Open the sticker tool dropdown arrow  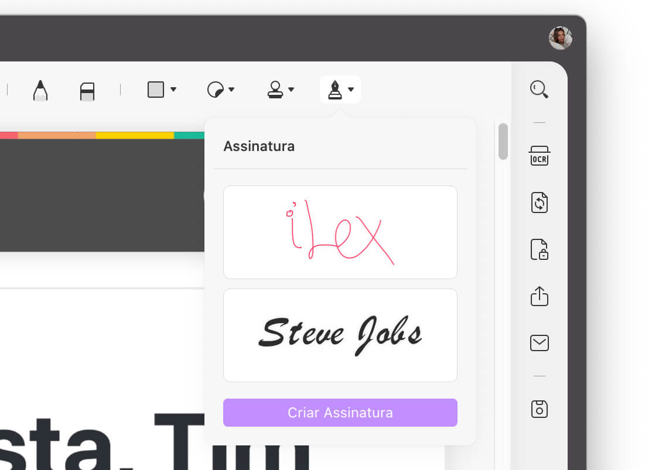231,90
